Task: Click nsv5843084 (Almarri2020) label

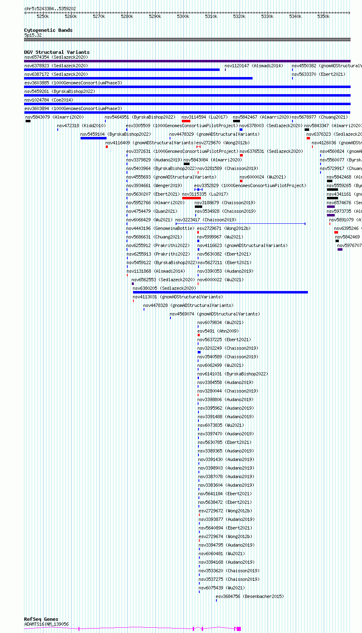Action: pyautogui.click(x=213, y=160)
